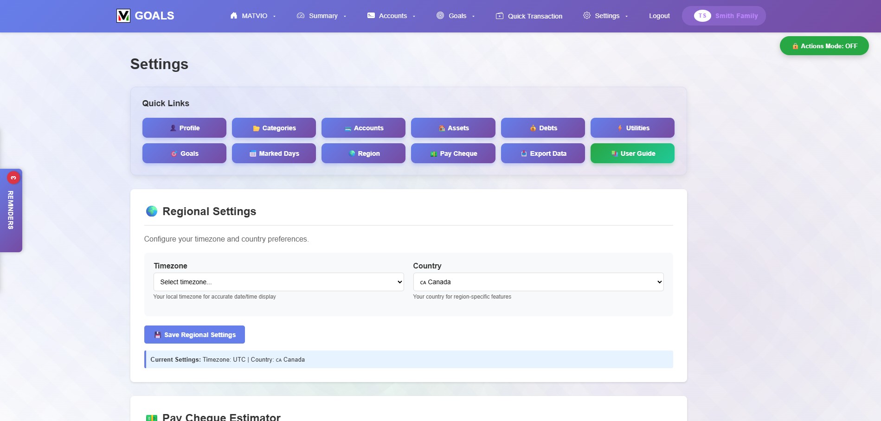
Task: Open the Accounts navigation menu
Action: (392, 16)
